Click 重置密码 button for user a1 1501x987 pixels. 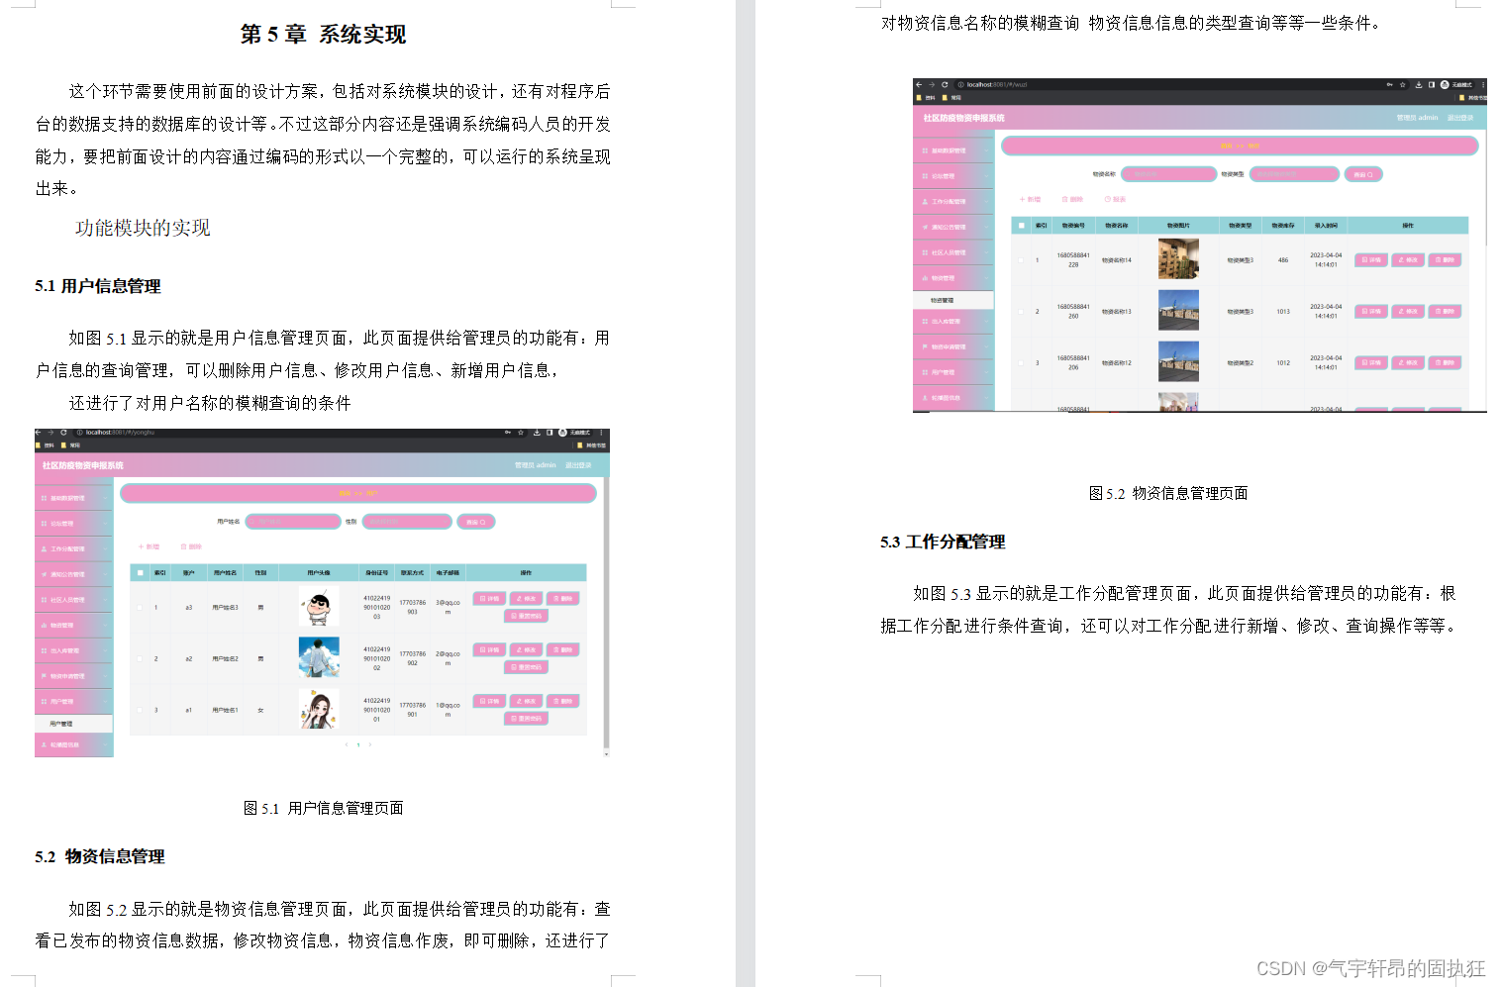[x=526, y=718]
